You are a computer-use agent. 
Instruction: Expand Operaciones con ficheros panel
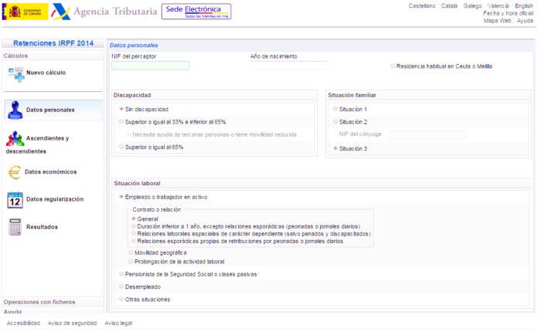[x=53, y=302]
